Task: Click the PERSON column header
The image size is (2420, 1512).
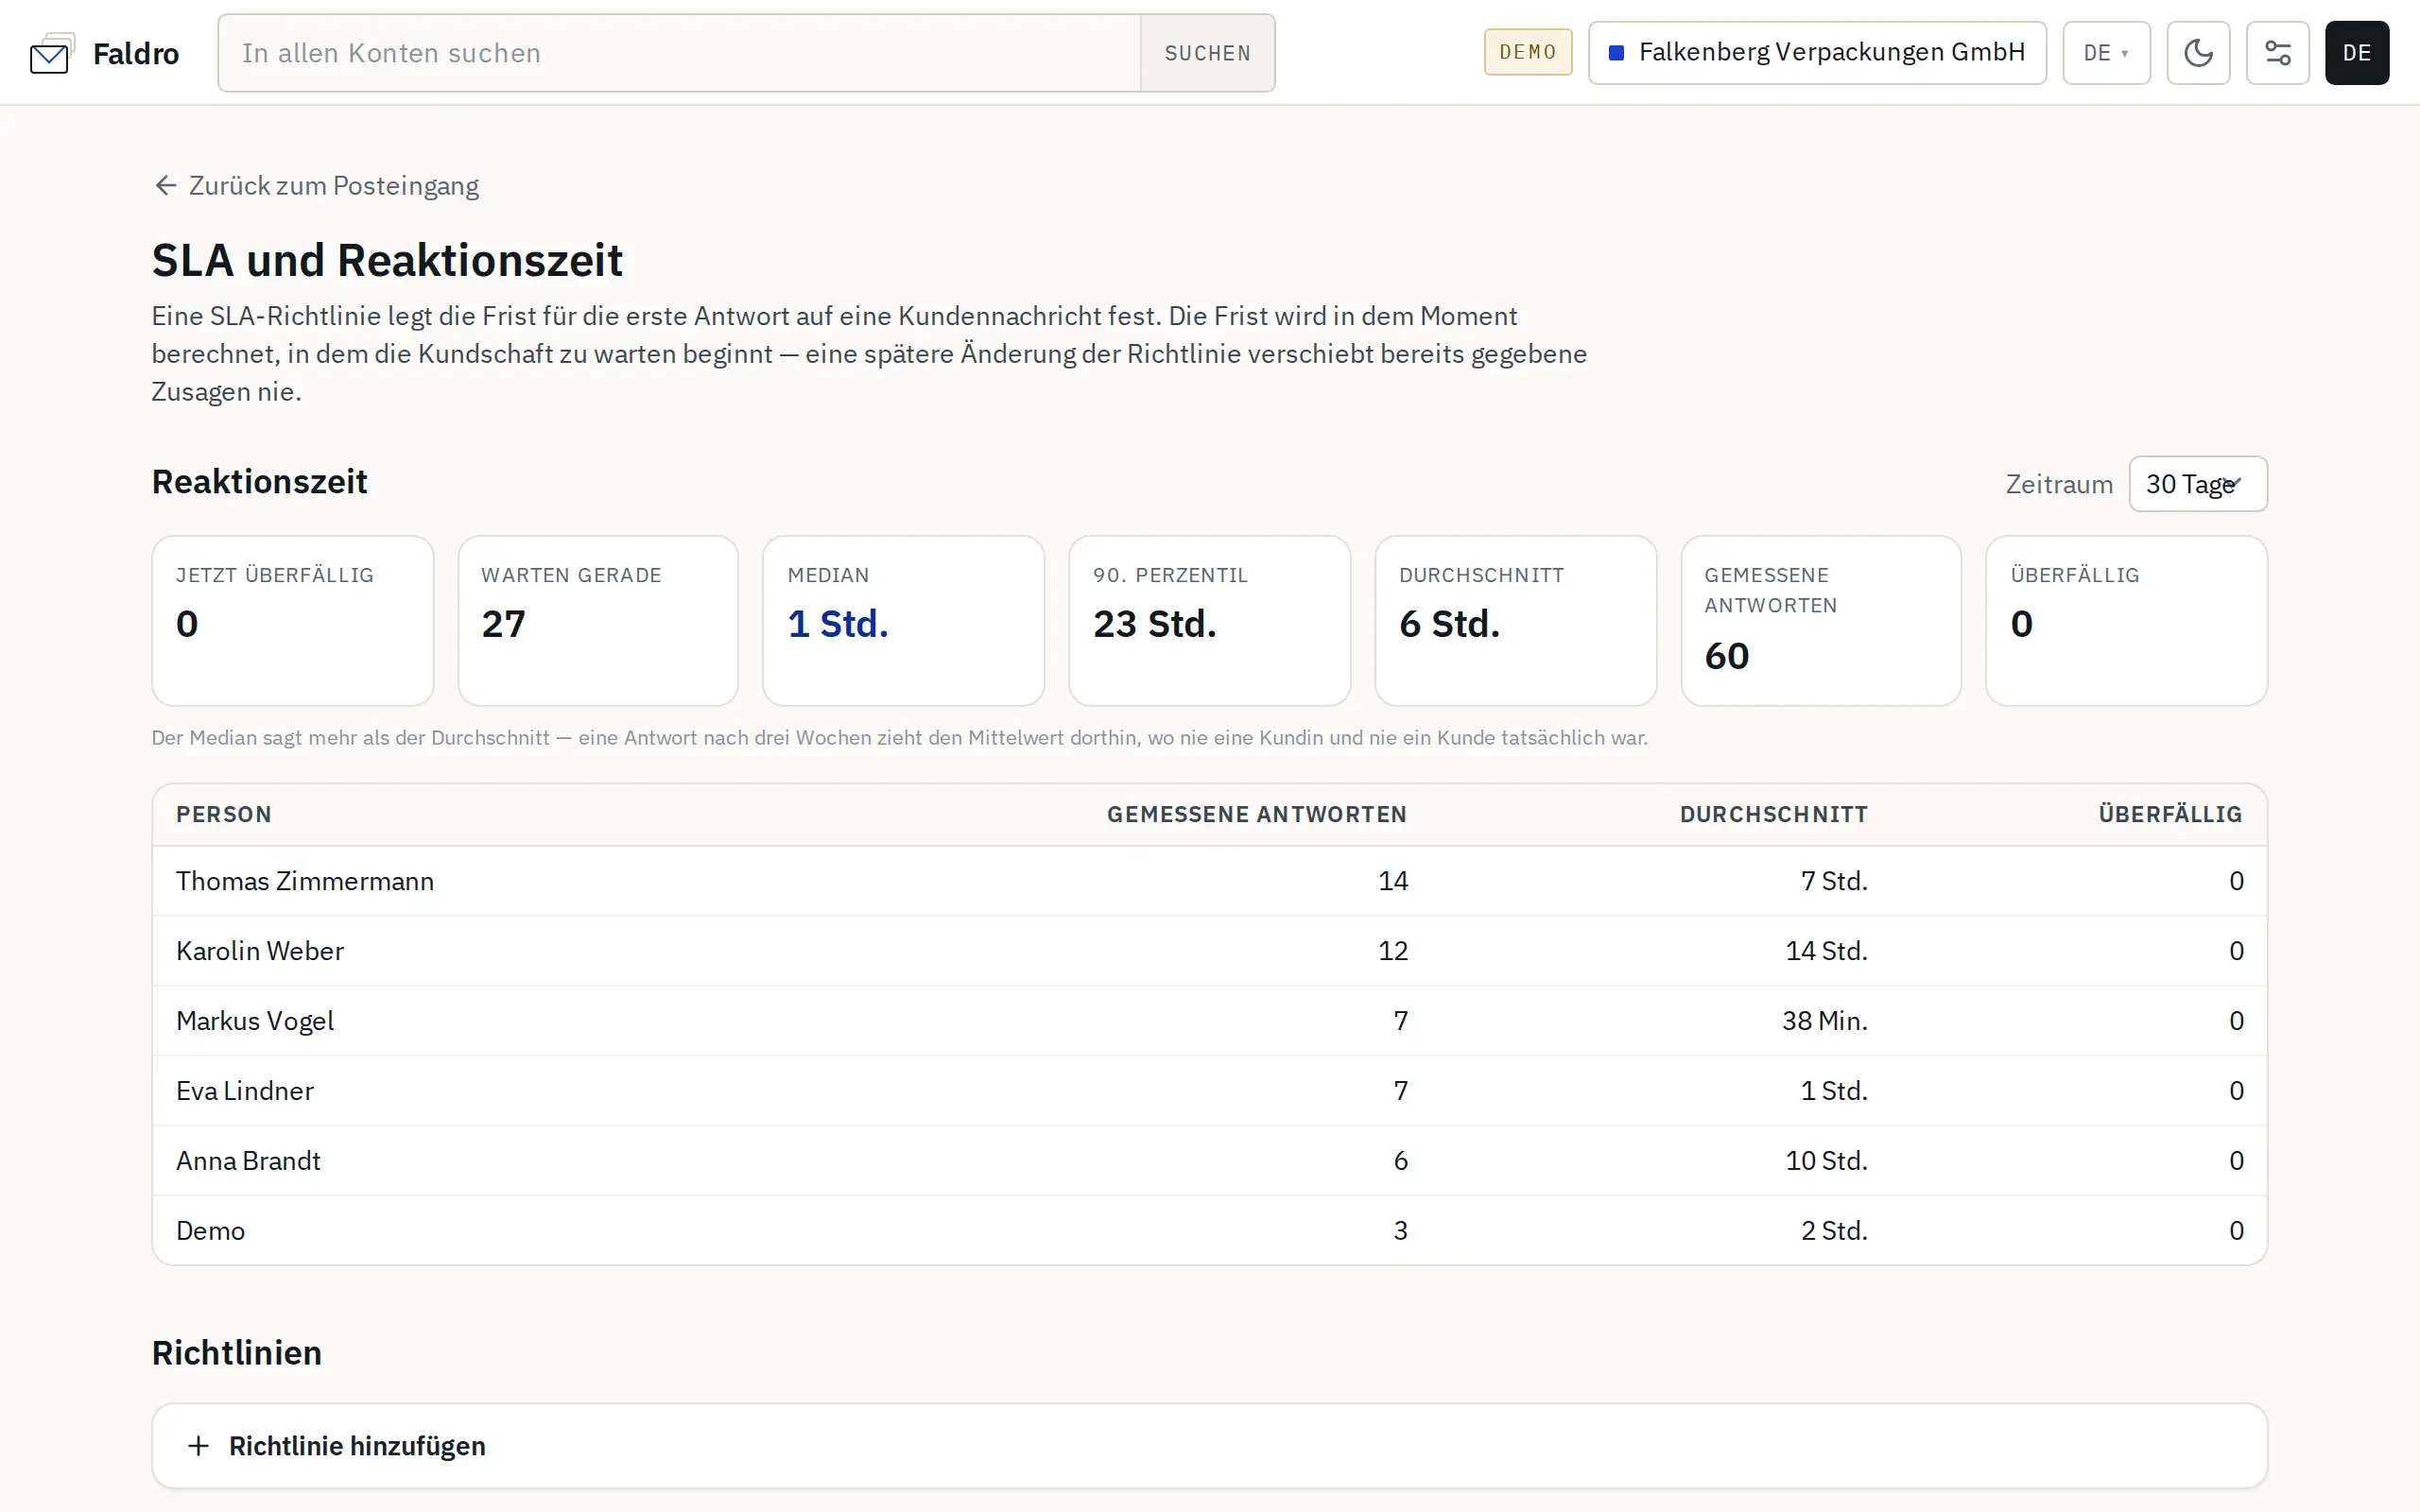Action: pyautogui.click(x=224, y=814)
